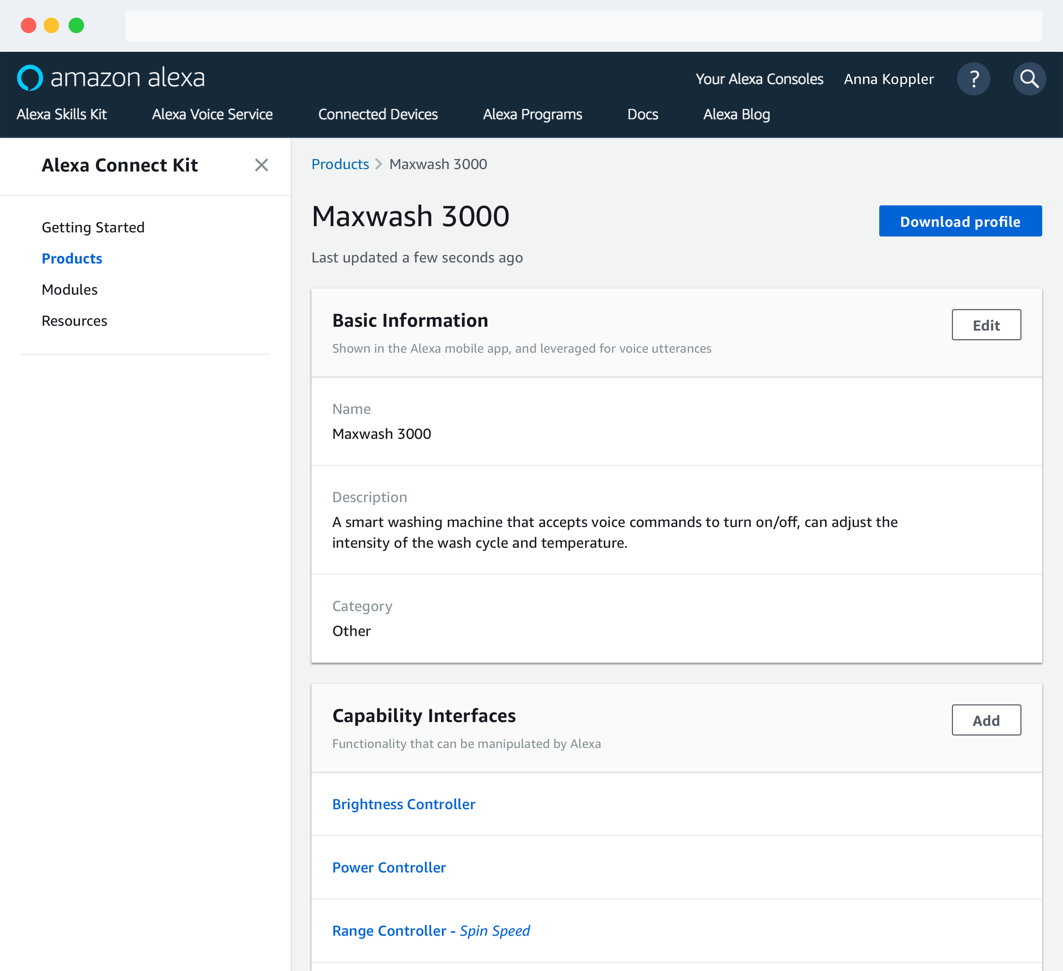Add a new capability interface
This screenshot has width=1063, height=971.
click(x=986, y=720)
